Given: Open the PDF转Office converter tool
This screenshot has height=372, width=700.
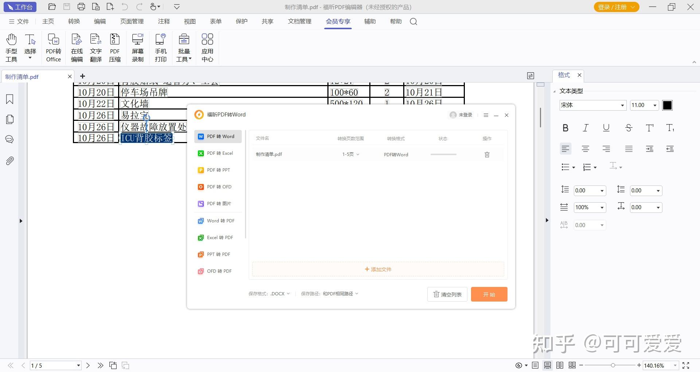Looking at the screenshot, I should 53,48.
